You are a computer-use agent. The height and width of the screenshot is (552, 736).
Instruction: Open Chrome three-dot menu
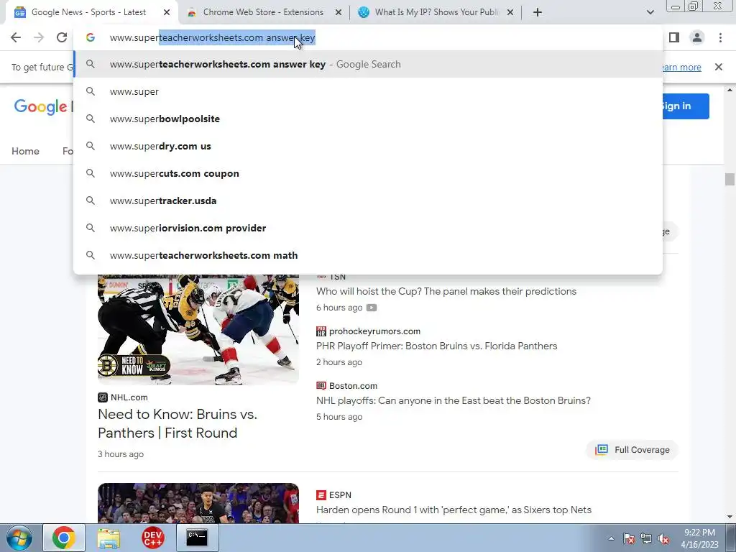[720, 37]
